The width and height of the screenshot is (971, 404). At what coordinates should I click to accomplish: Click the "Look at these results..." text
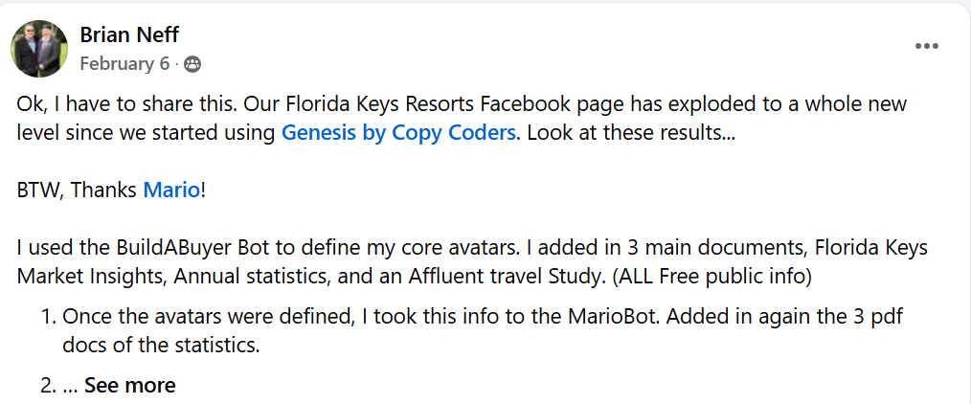tap(630, 132)
